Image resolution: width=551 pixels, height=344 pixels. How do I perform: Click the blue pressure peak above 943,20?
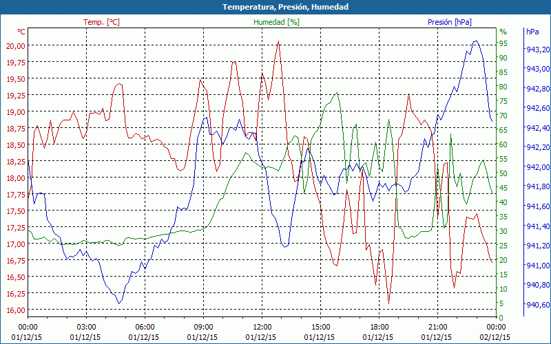click(476, 41)
